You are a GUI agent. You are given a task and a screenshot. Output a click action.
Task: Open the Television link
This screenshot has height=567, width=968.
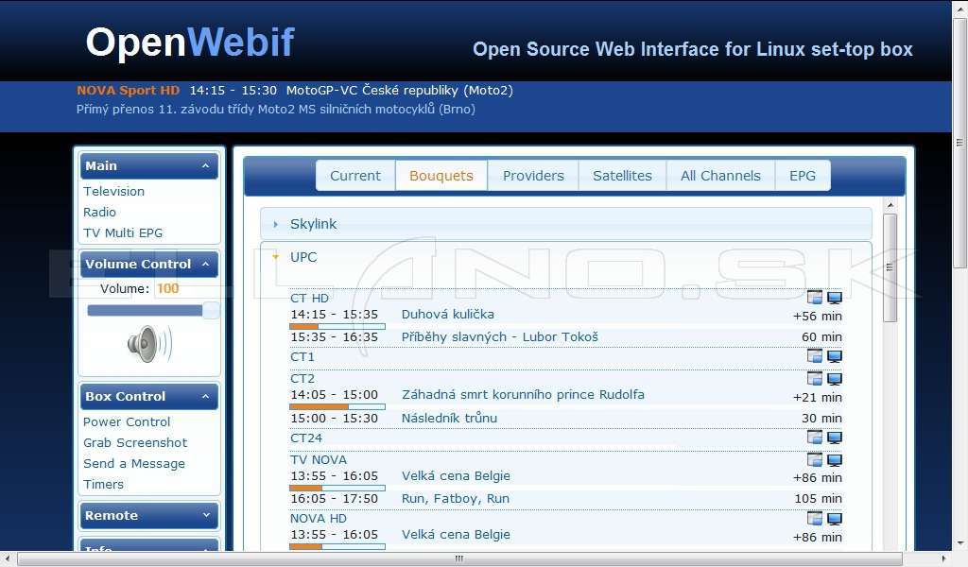tap(114, 191)
